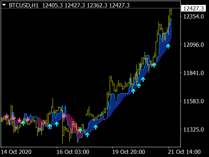Viewport: 209px width, 157px height.
Task: Click the 19 Oct 20:00 time label
Action: [x=129, y=152]
